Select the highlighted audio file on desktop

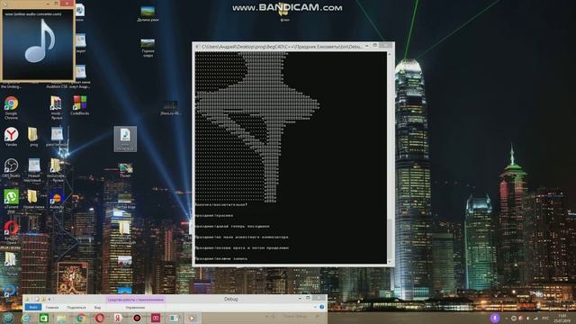[125, 139]
